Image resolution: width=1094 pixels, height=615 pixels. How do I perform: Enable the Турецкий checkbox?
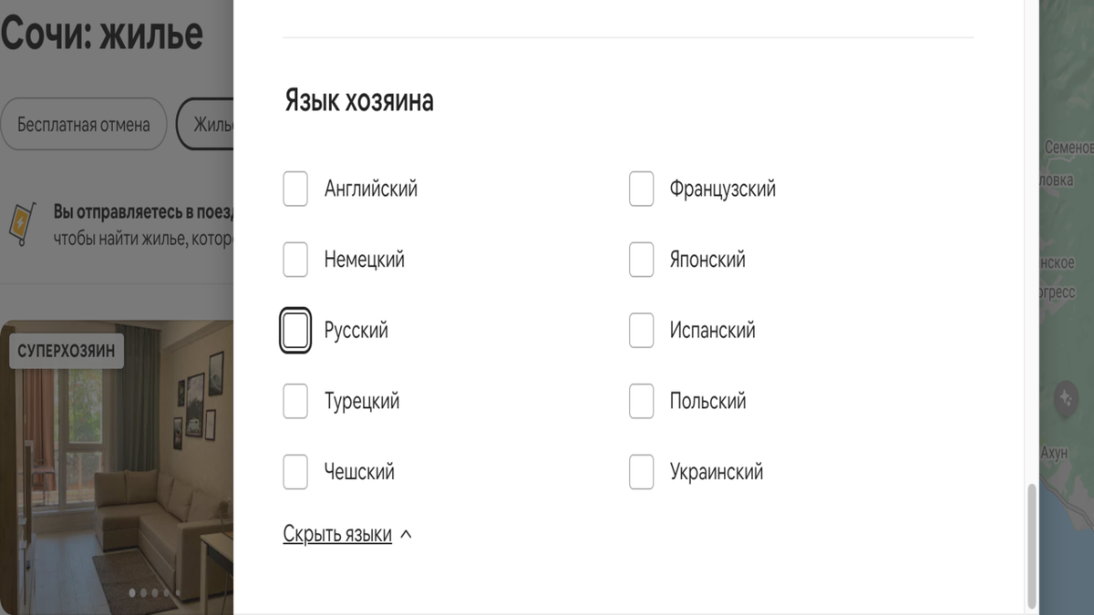coord(295,401)
